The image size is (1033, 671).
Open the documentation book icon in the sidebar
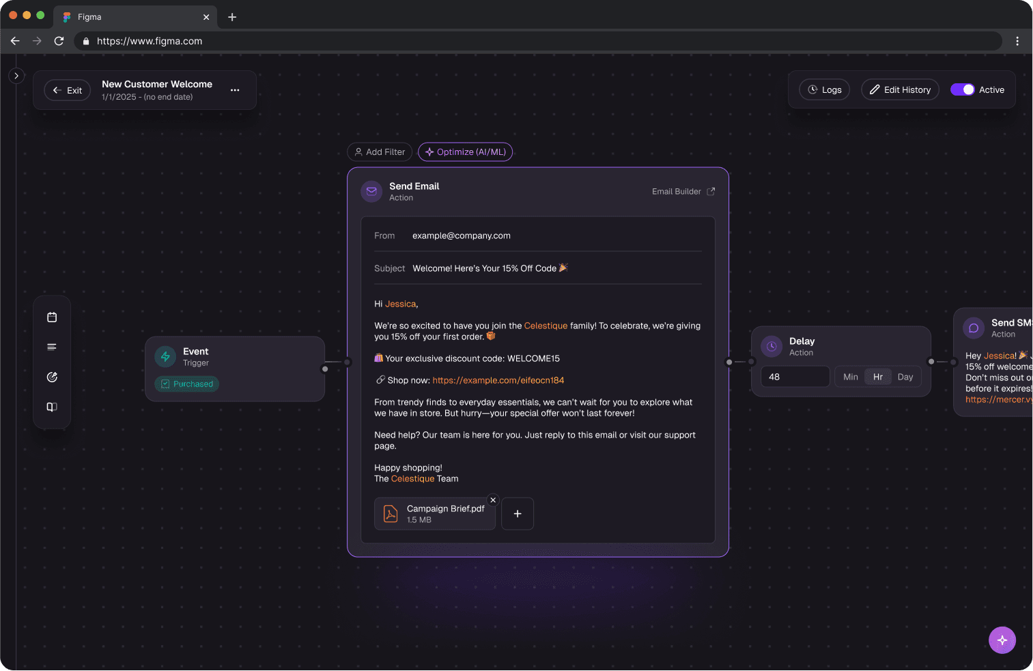(x=52, y=407)
